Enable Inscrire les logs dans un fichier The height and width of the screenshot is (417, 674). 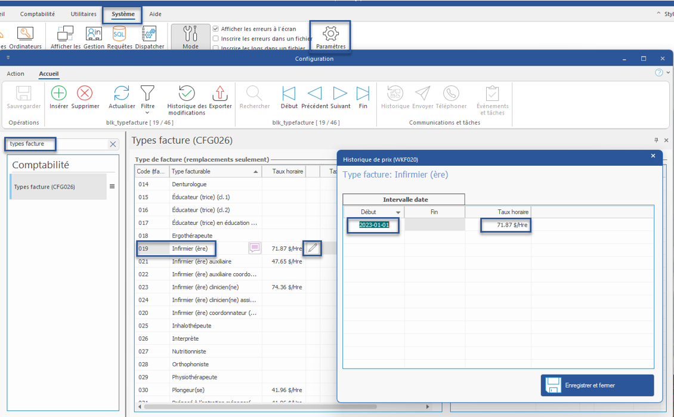point(216,48)
